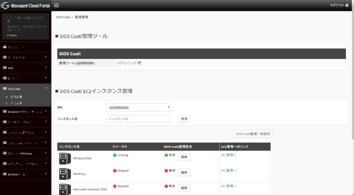Click the grid icon beside VPN Cisco item

pos(5,153)
